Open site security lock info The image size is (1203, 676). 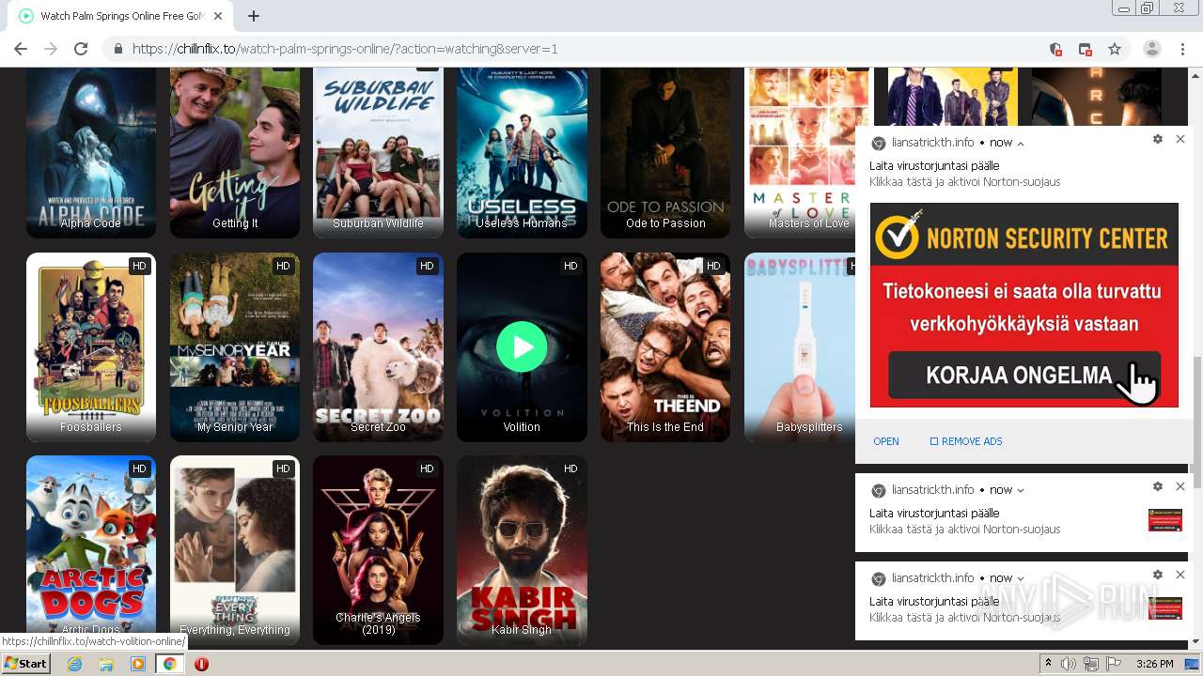click(117, 49)
